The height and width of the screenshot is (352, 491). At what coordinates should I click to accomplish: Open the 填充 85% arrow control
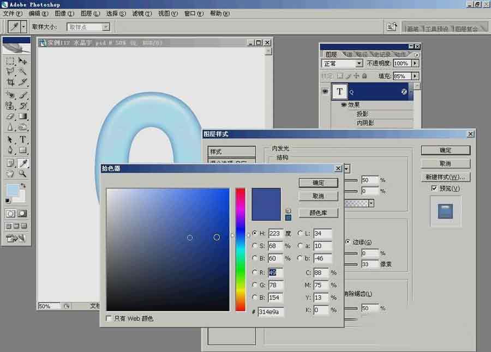pyautogui.click(x=415, y=75)
